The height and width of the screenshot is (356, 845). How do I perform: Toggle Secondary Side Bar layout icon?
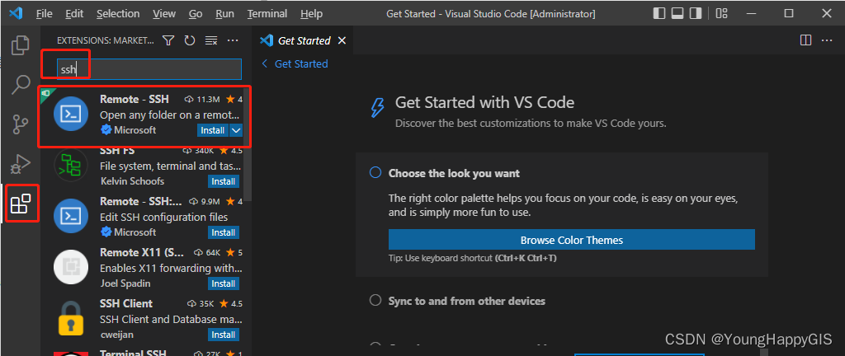point(696,13)
